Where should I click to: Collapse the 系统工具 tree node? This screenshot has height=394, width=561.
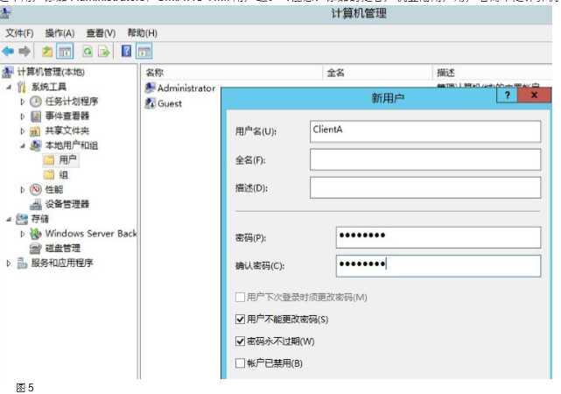tap(9, 87)
